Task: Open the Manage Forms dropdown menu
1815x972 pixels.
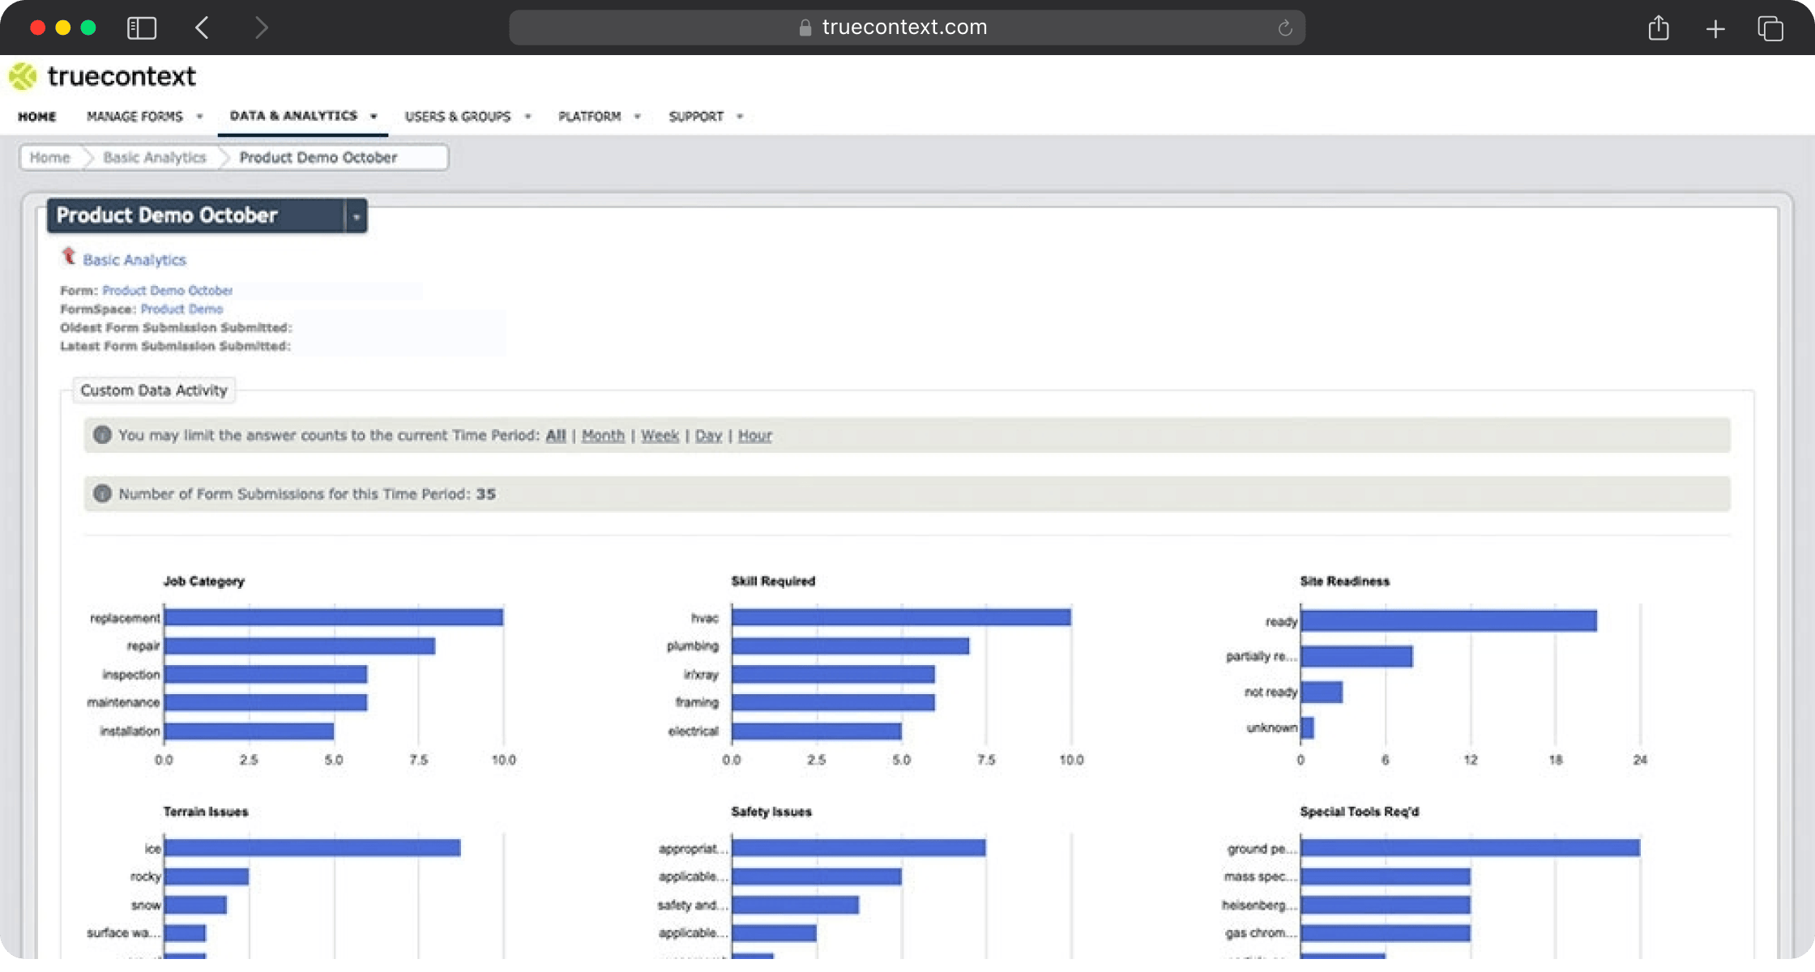Action: [144, 117]
